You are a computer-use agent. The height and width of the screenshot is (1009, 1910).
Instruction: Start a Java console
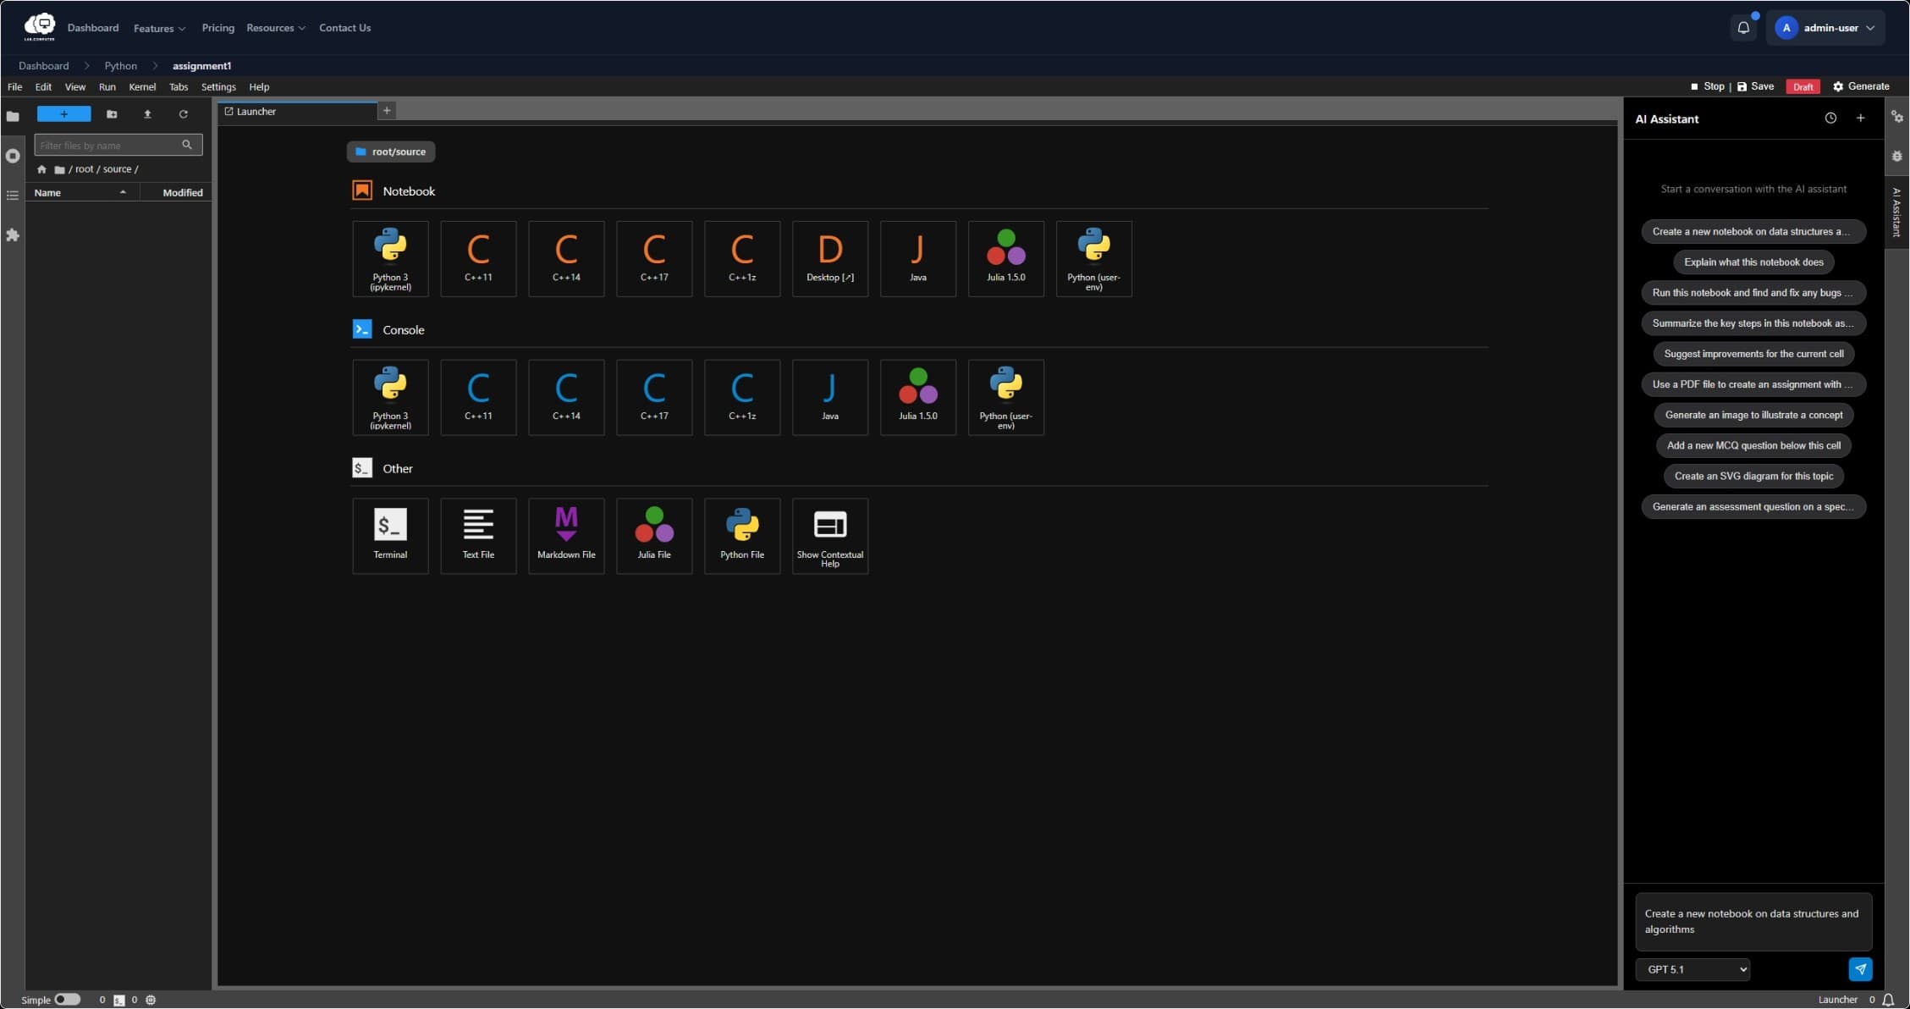click(x=830, y=398)
